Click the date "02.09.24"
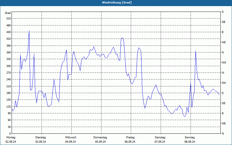 [x=11, y=142]
